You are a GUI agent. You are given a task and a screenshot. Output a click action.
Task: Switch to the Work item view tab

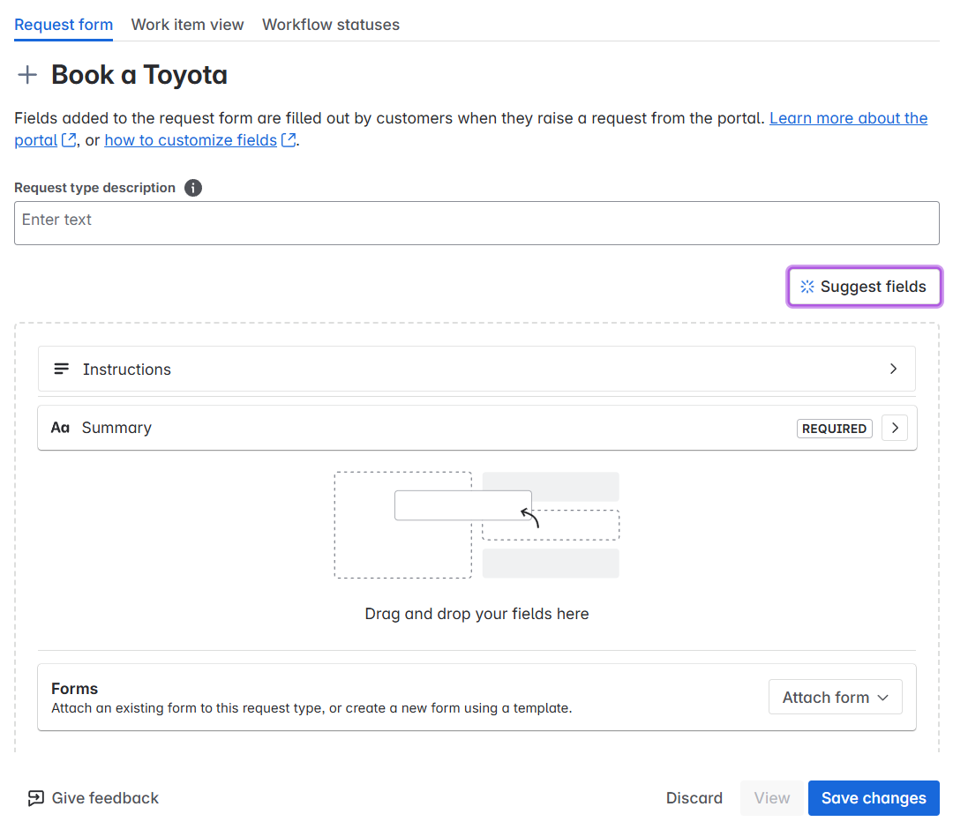[x=187, y=25]
